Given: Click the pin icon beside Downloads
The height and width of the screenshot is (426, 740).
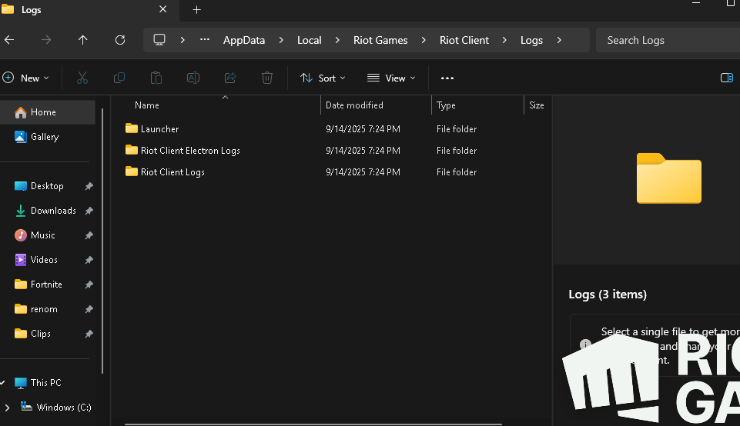Looking at the screenshot, I should coord(89,211).
